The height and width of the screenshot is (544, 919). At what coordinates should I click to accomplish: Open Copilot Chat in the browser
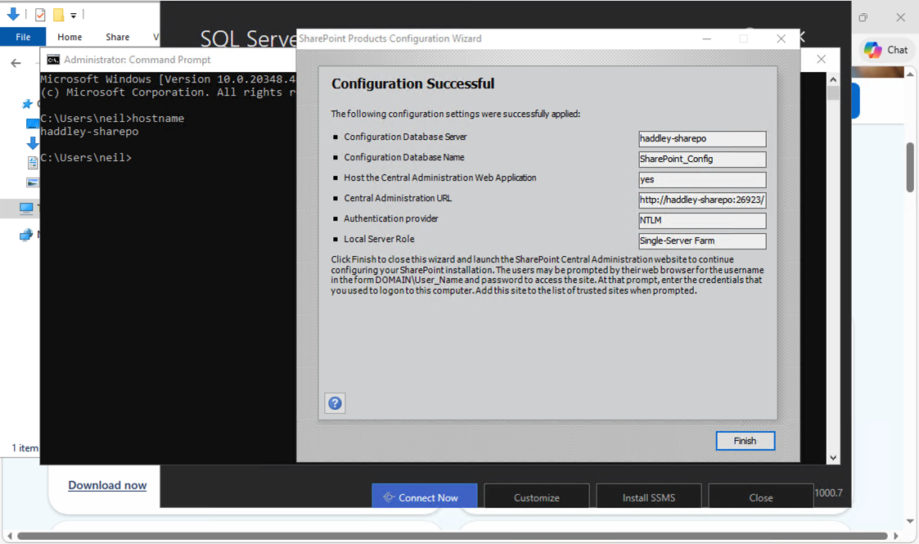tap(885, 50)
